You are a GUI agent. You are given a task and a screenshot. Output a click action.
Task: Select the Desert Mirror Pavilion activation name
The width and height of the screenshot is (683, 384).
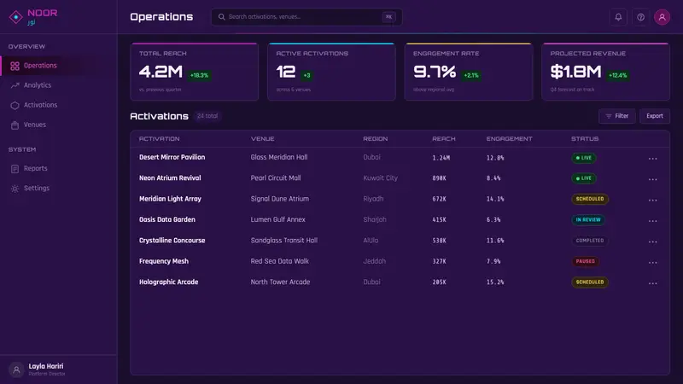pyautogui.click(x=172, y=158)
